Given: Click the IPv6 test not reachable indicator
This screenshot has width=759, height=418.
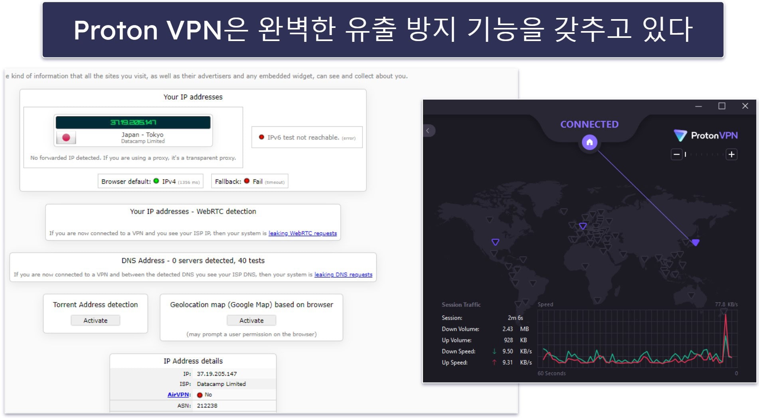Looking at the screenshot, I should pos(307,137).
